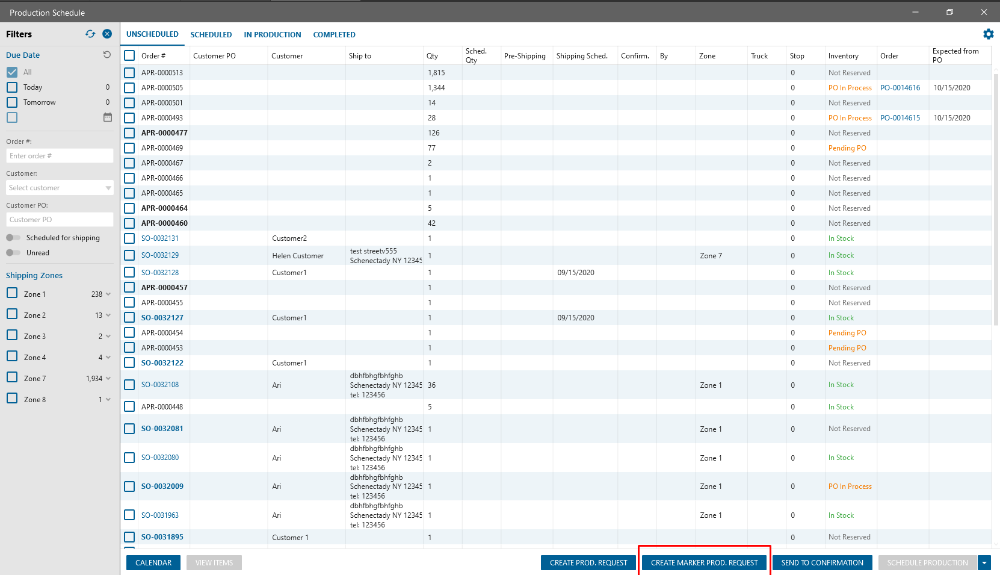Switch to the Scheduled tab
This screenshot has height=575, width=1000.
pyautogui.click(x=211, y=35)
